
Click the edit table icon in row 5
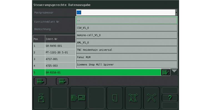coord(165,72)
